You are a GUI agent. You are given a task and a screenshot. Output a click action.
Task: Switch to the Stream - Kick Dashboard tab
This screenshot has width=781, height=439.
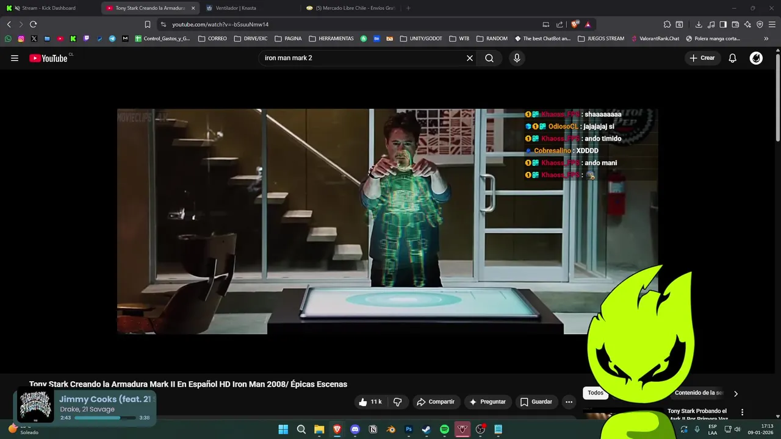coord(50,8)
